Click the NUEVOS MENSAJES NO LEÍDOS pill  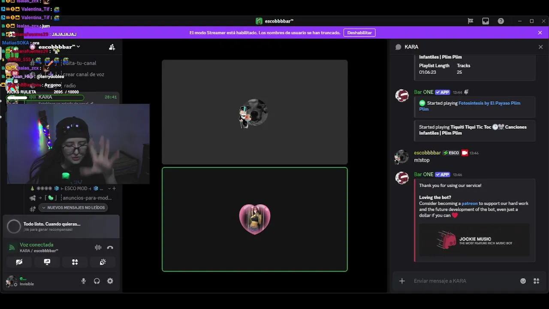coord(73,208)
